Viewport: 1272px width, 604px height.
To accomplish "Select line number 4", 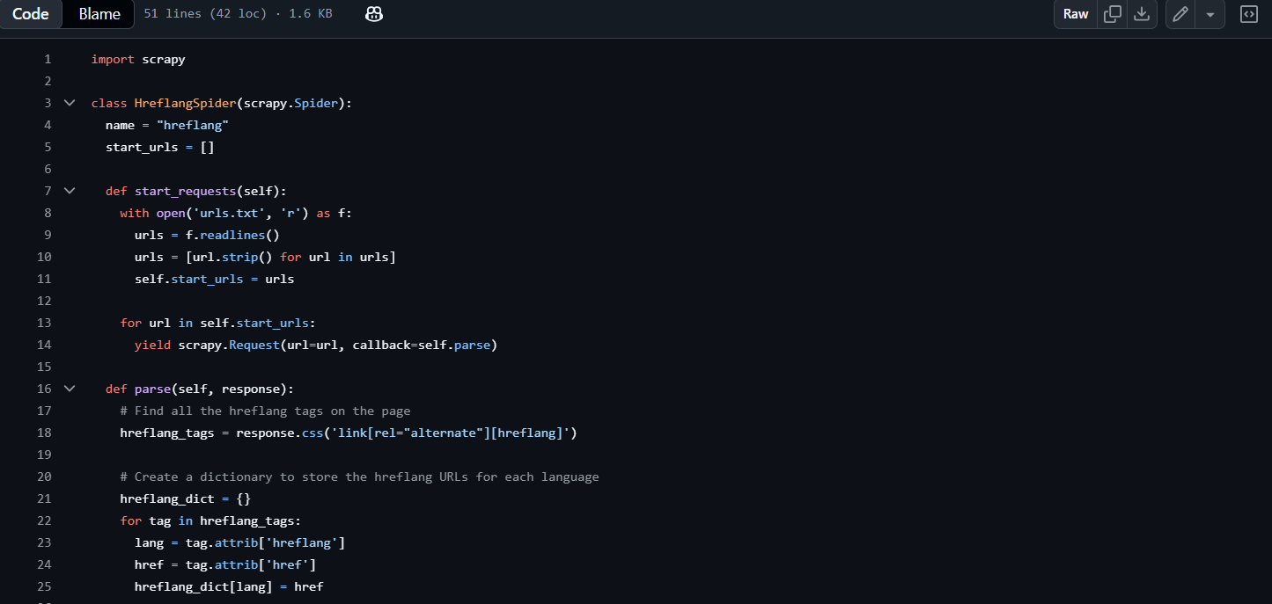I will 48,125.
